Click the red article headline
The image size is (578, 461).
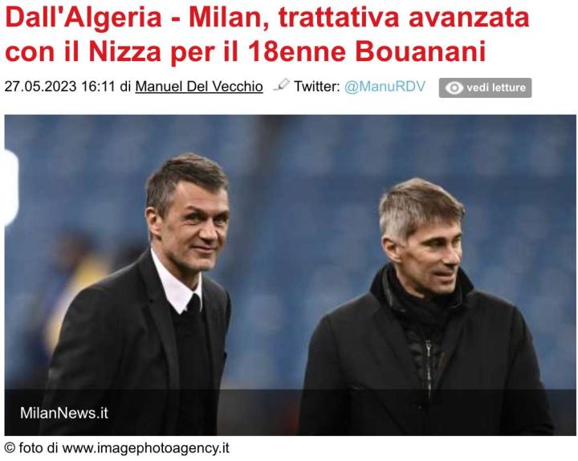(267, 34)
